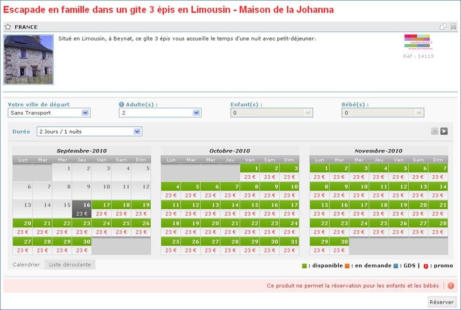The image size is (461, 310).
Task: Switch to the Calendrier tab
Action: pos(26,265)
